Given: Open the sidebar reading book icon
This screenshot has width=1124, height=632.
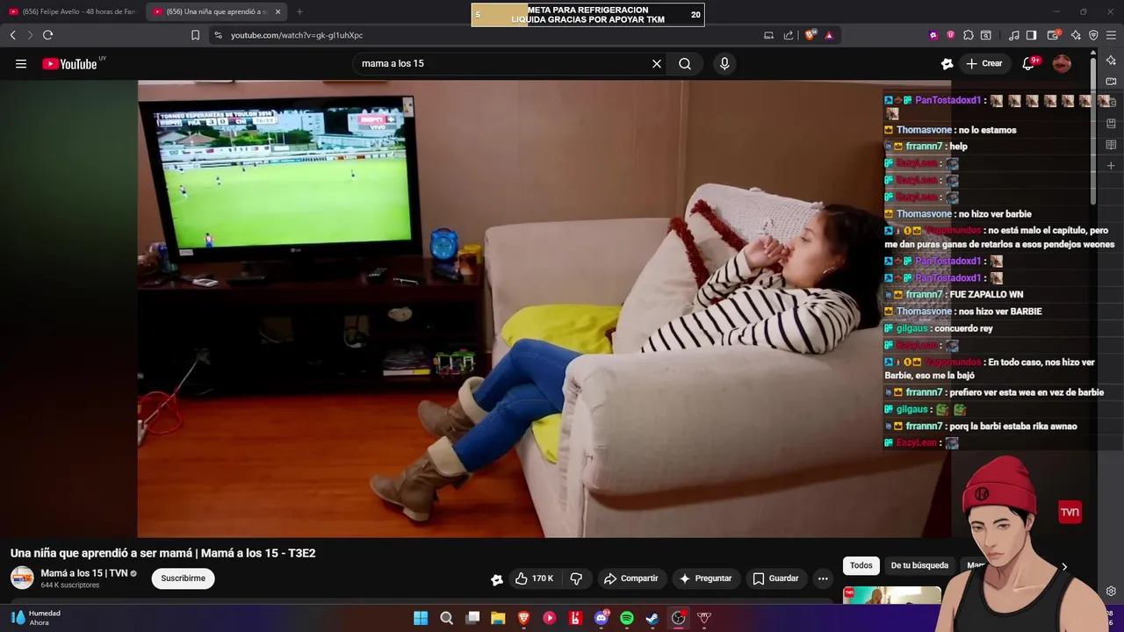Looking at the screenshot, I should 1111,144.
